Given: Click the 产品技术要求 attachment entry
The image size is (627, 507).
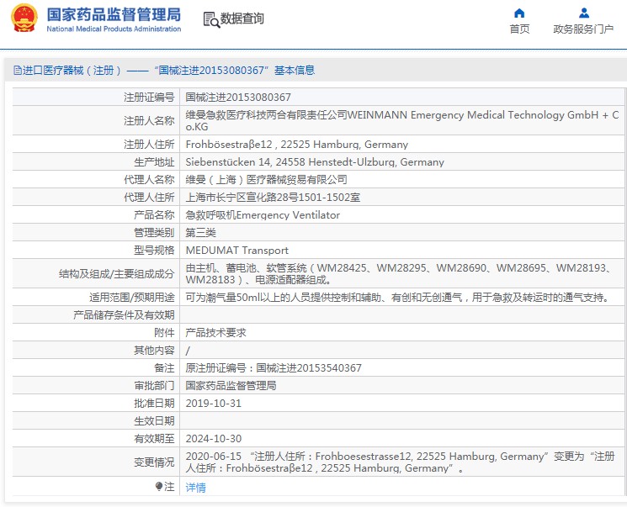Looking at the screenshot, I should [215, 333].
